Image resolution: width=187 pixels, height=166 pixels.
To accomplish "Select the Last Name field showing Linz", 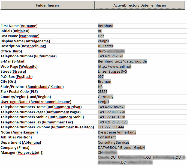I will click(101, 36).
